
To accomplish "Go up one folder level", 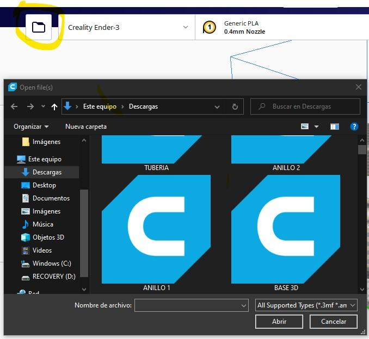I will pyautogui.click(x=54, y=107).
